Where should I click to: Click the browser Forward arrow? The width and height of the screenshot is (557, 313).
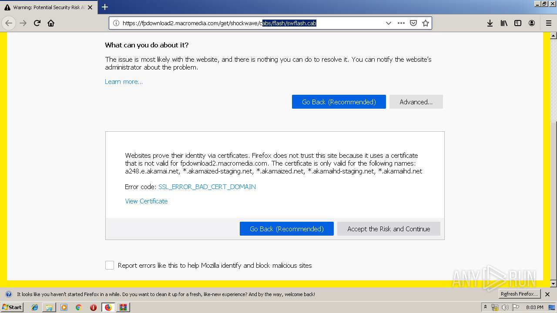(23, 23)
